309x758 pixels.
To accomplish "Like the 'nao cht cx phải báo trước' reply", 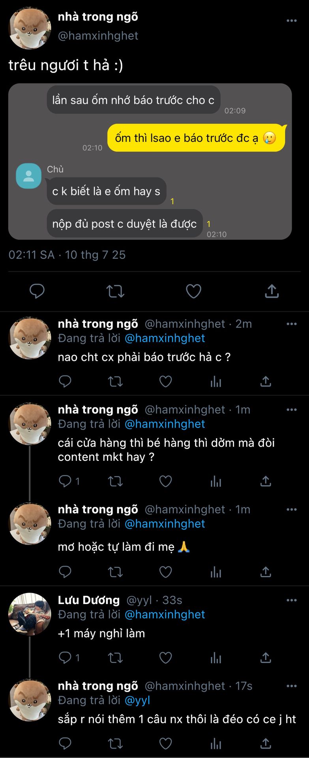I will point(165,381).
